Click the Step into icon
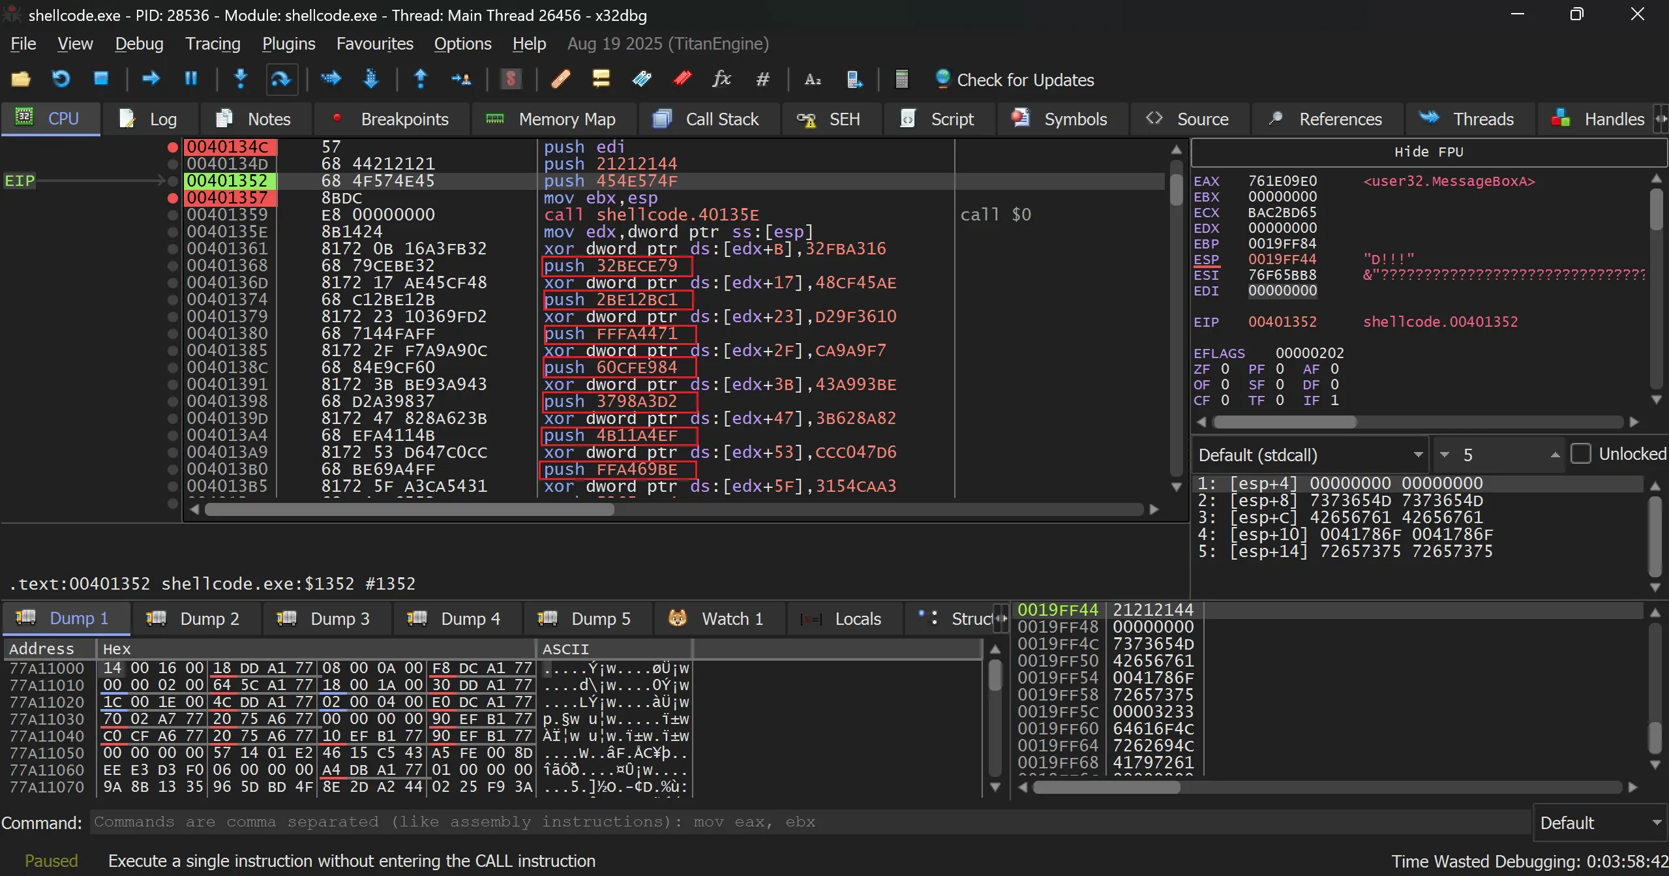This screenshot has height=876, width=1669. click(241, 80)
